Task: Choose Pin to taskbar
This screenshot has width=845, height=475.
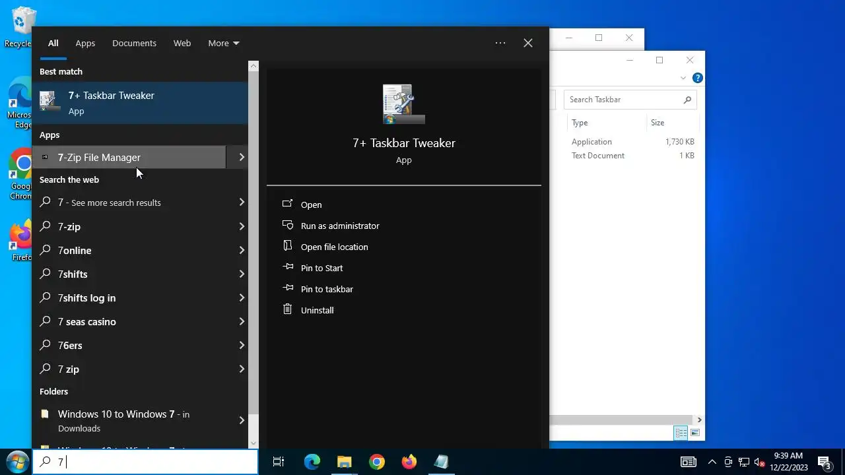Action: click(x=327, y=289)
